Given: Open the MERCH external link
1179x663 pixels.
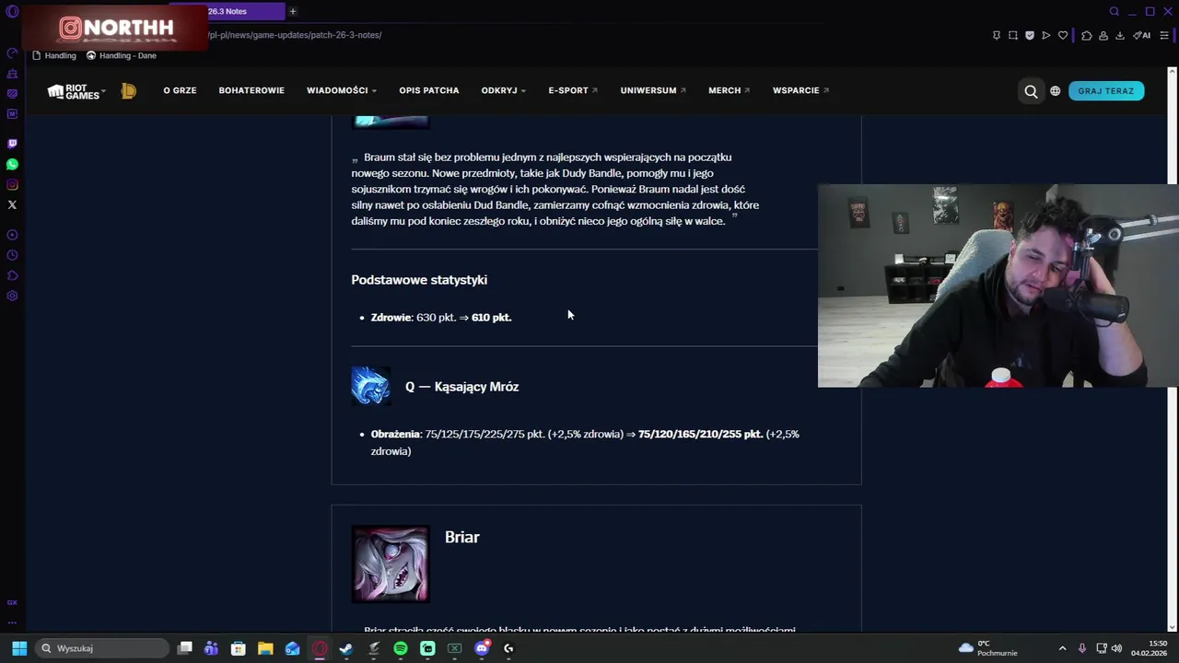Looking at the screenshot, I should pos(729,90).
